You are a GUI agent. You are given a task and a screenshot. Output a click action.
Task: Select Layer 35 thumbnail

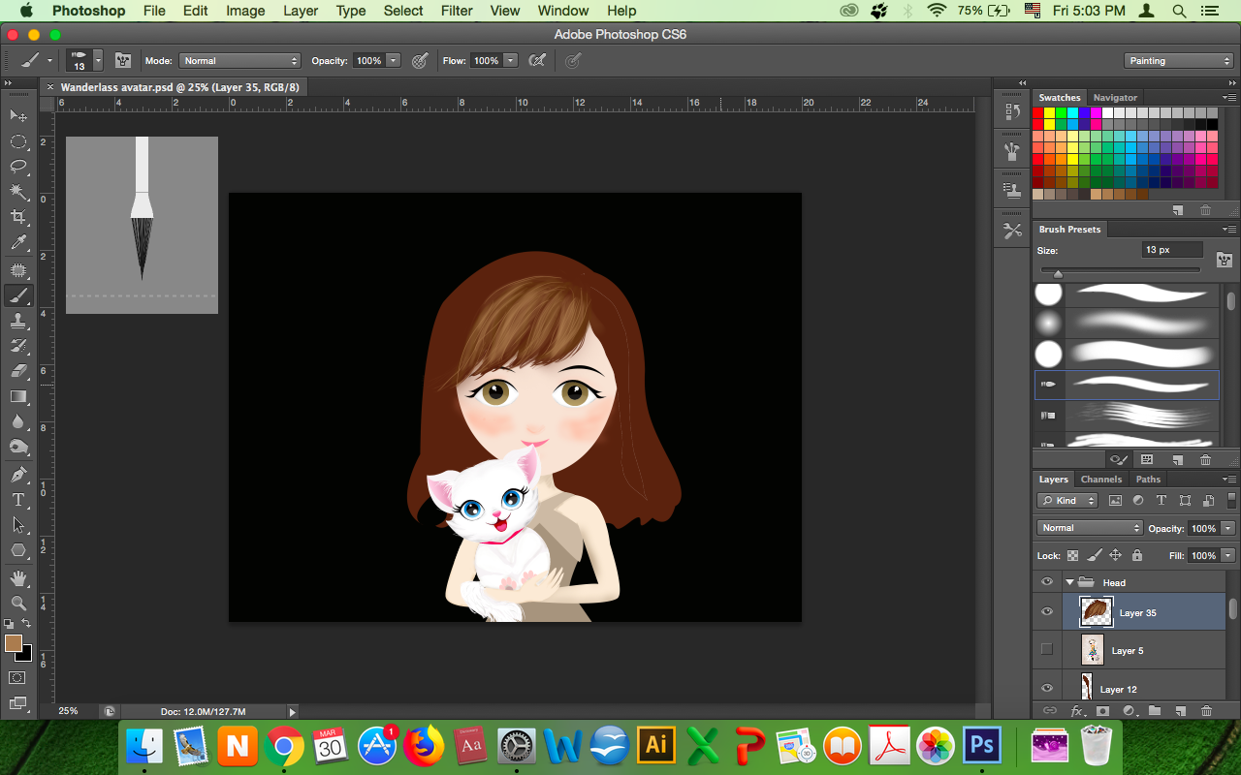pyautogui.click(x=1097, y=612)
